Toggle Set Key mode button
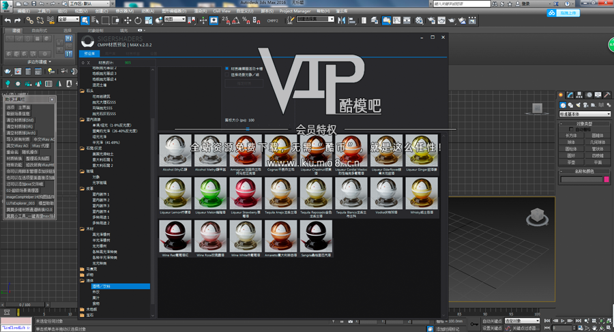Screen dimensions: 614x332 point(492,328)
